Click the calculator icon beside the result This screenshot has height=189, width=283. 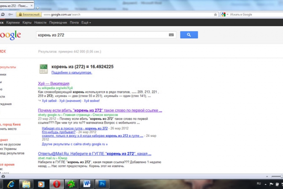point(43,69)
